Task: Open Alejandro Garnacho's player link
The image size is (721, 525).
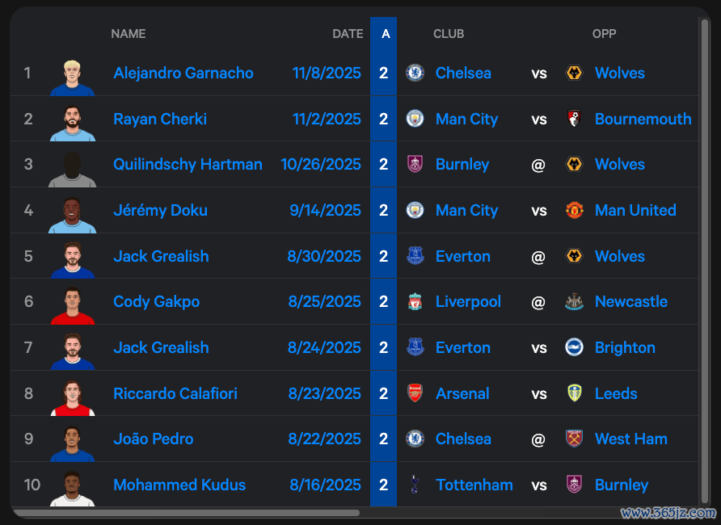Action: [183, 73]
